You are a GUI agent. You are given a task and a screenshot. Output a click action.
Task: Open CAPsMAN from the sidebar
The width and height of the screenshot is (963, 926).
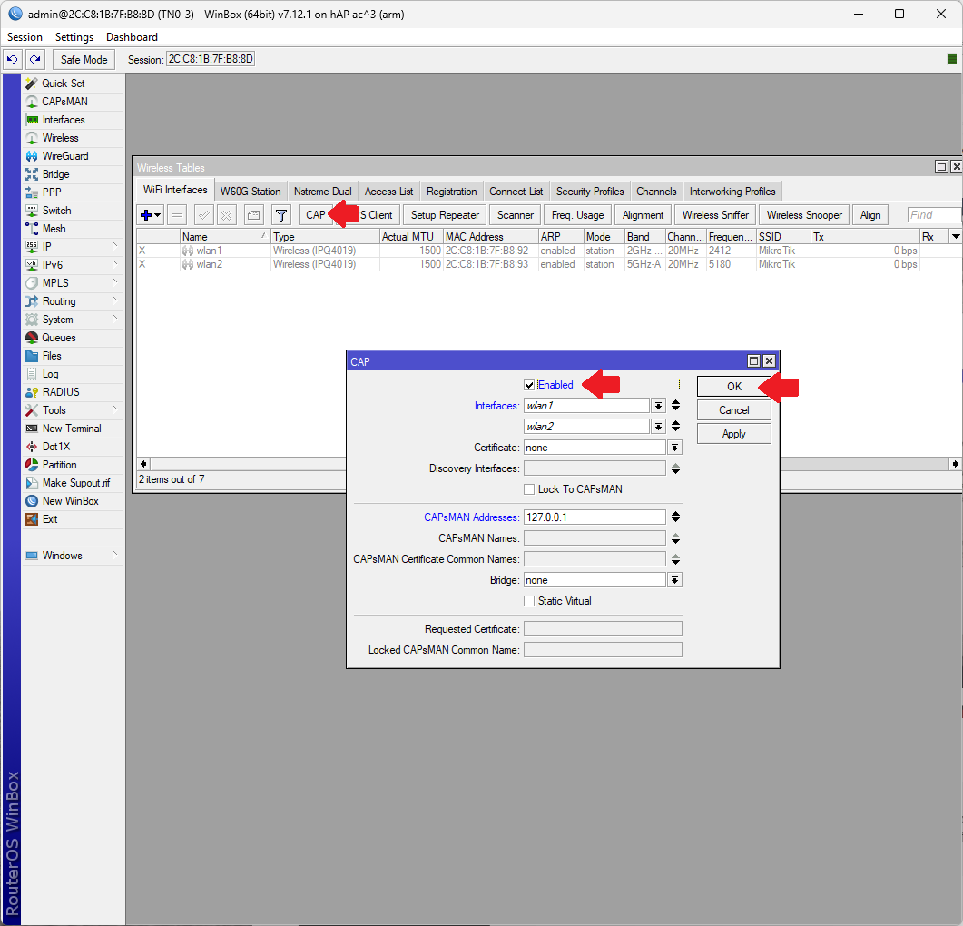tap(60, 101)
